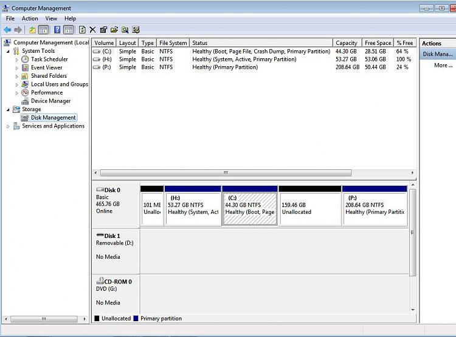Collapse the Storage tree node

(8, 110)
